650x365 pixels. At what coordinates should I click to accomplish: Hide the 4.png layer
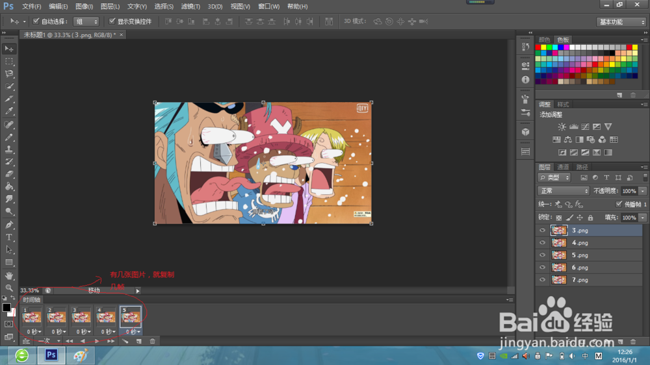pos(542,243)
